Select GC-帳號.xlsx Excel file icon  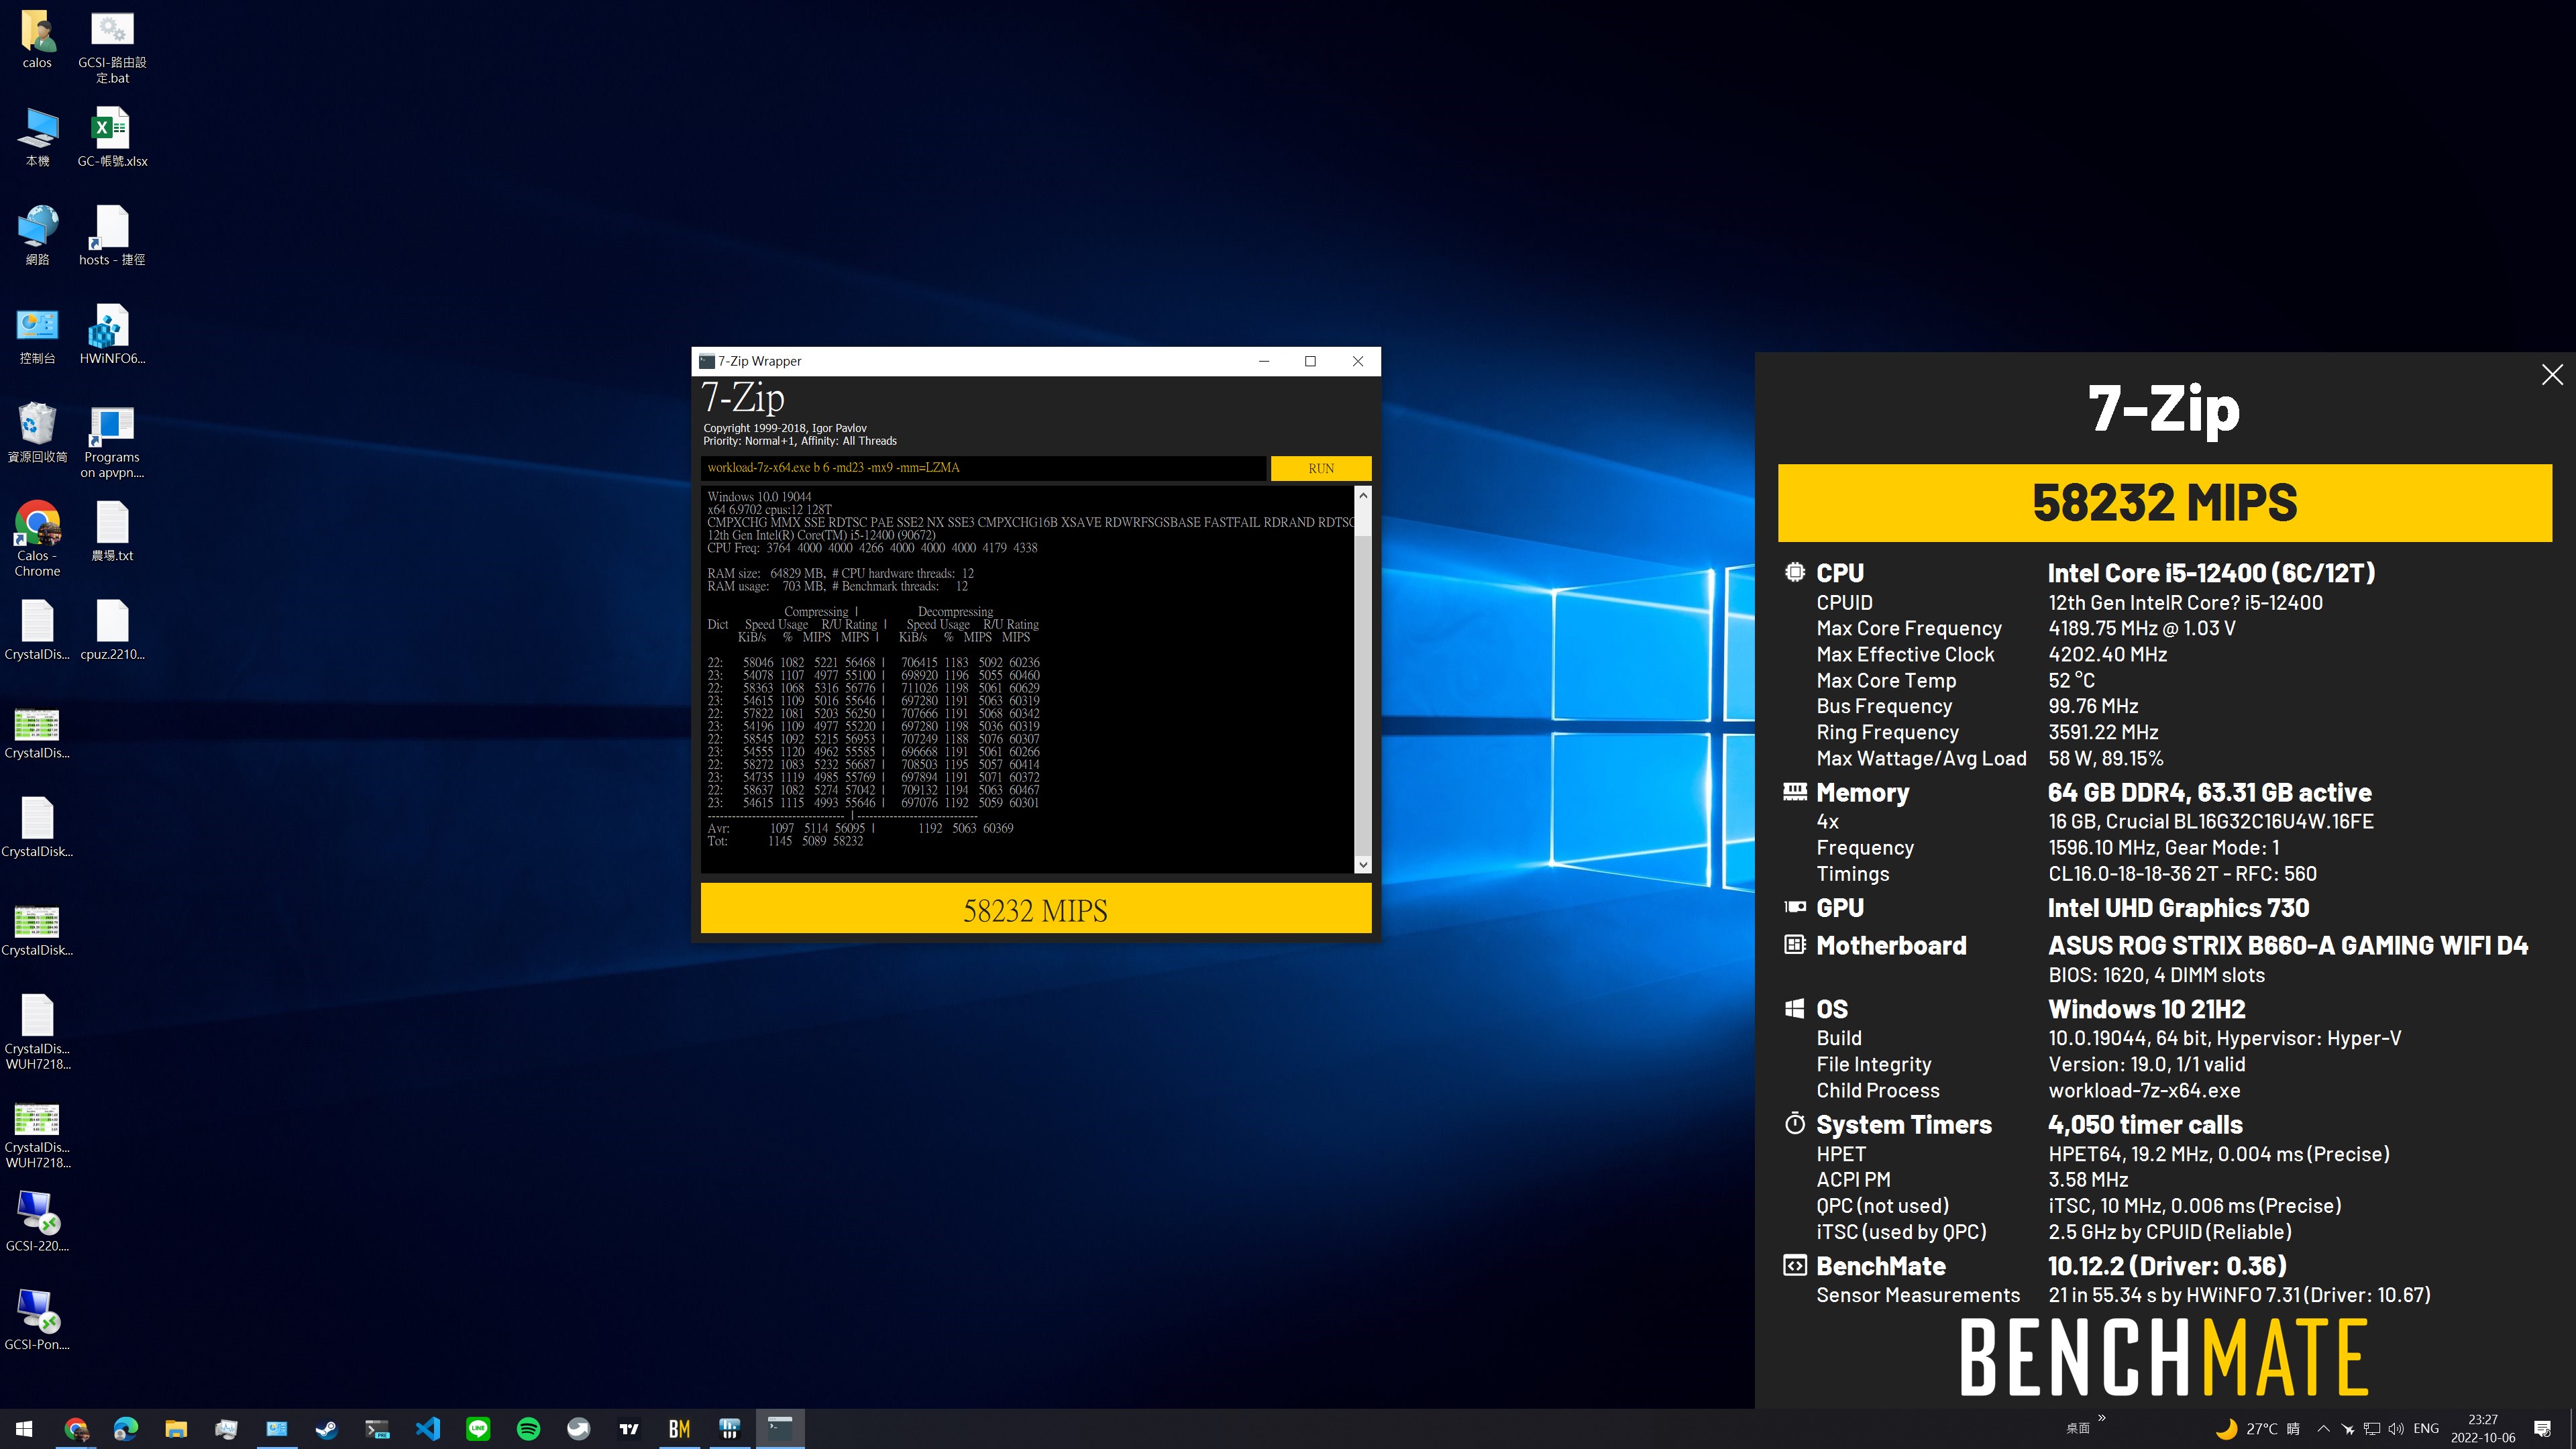pos(112,138)
